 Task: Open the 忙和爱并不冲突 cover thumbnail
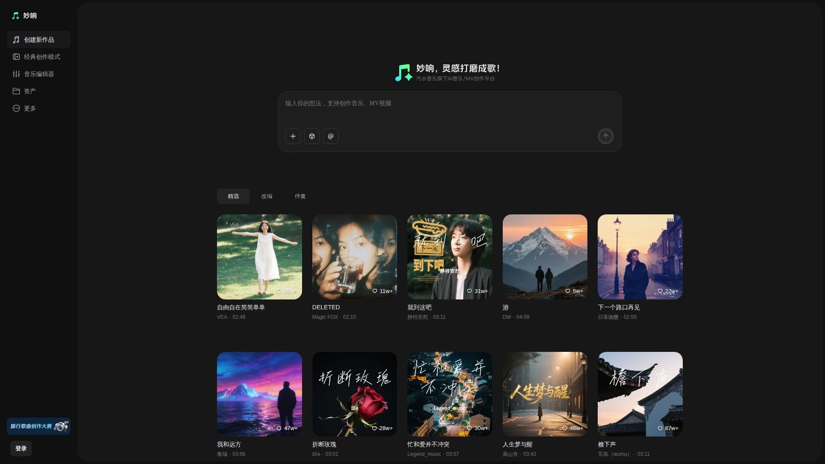(x=449, y=394)
